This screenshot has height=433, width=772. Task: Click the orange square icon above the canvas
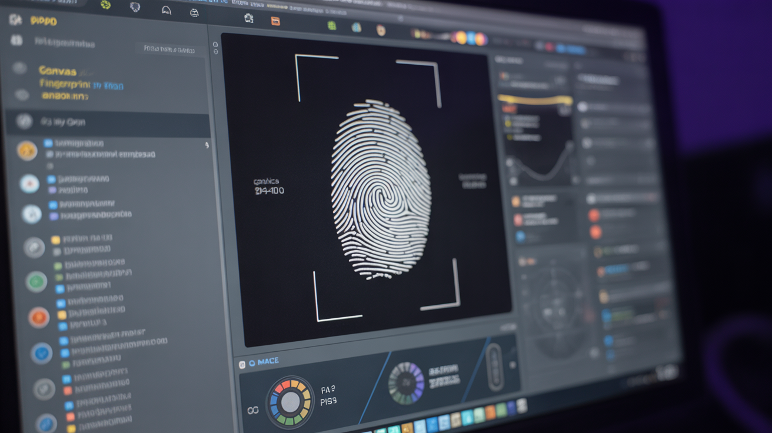point(275,21)
